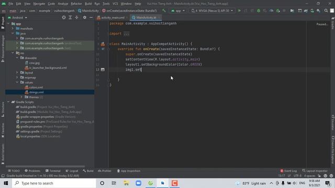Select colors.xml file
The width and height of the screenshot is (335, 188).
click(33, 87)
